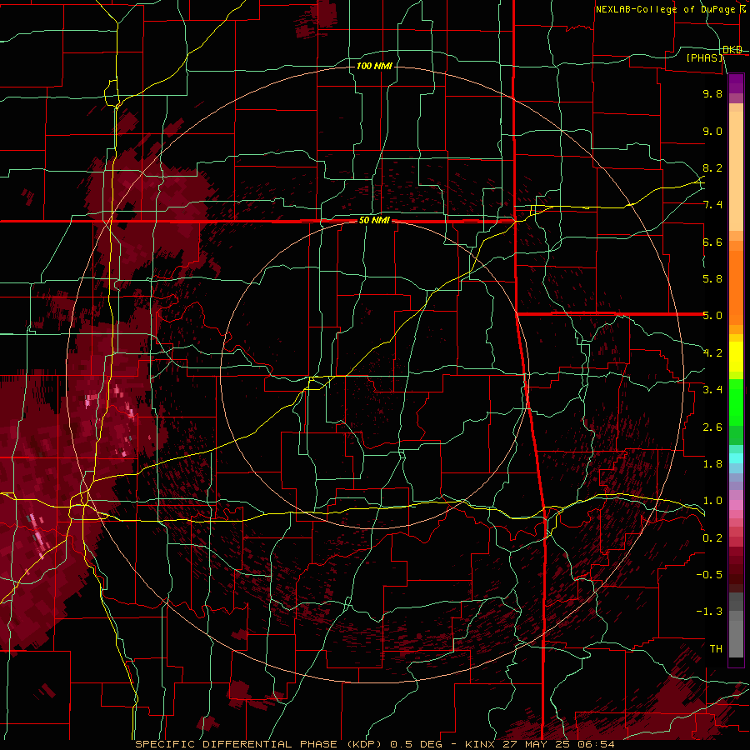Pick the pink segment beside 1.0
This screenshot has width=750, height=750.
tap(736, 505)
